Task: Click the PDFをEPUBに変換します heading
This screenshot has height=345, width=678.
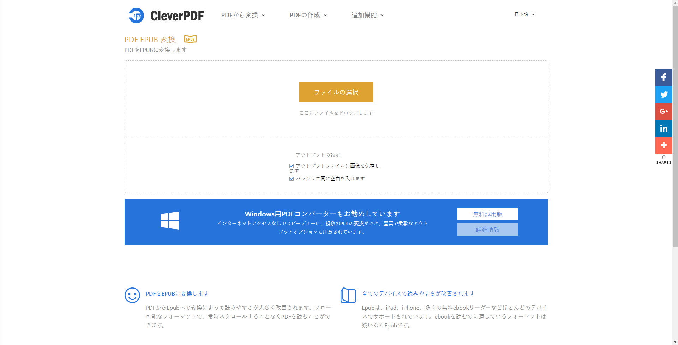Action: [x=177, y=293]
